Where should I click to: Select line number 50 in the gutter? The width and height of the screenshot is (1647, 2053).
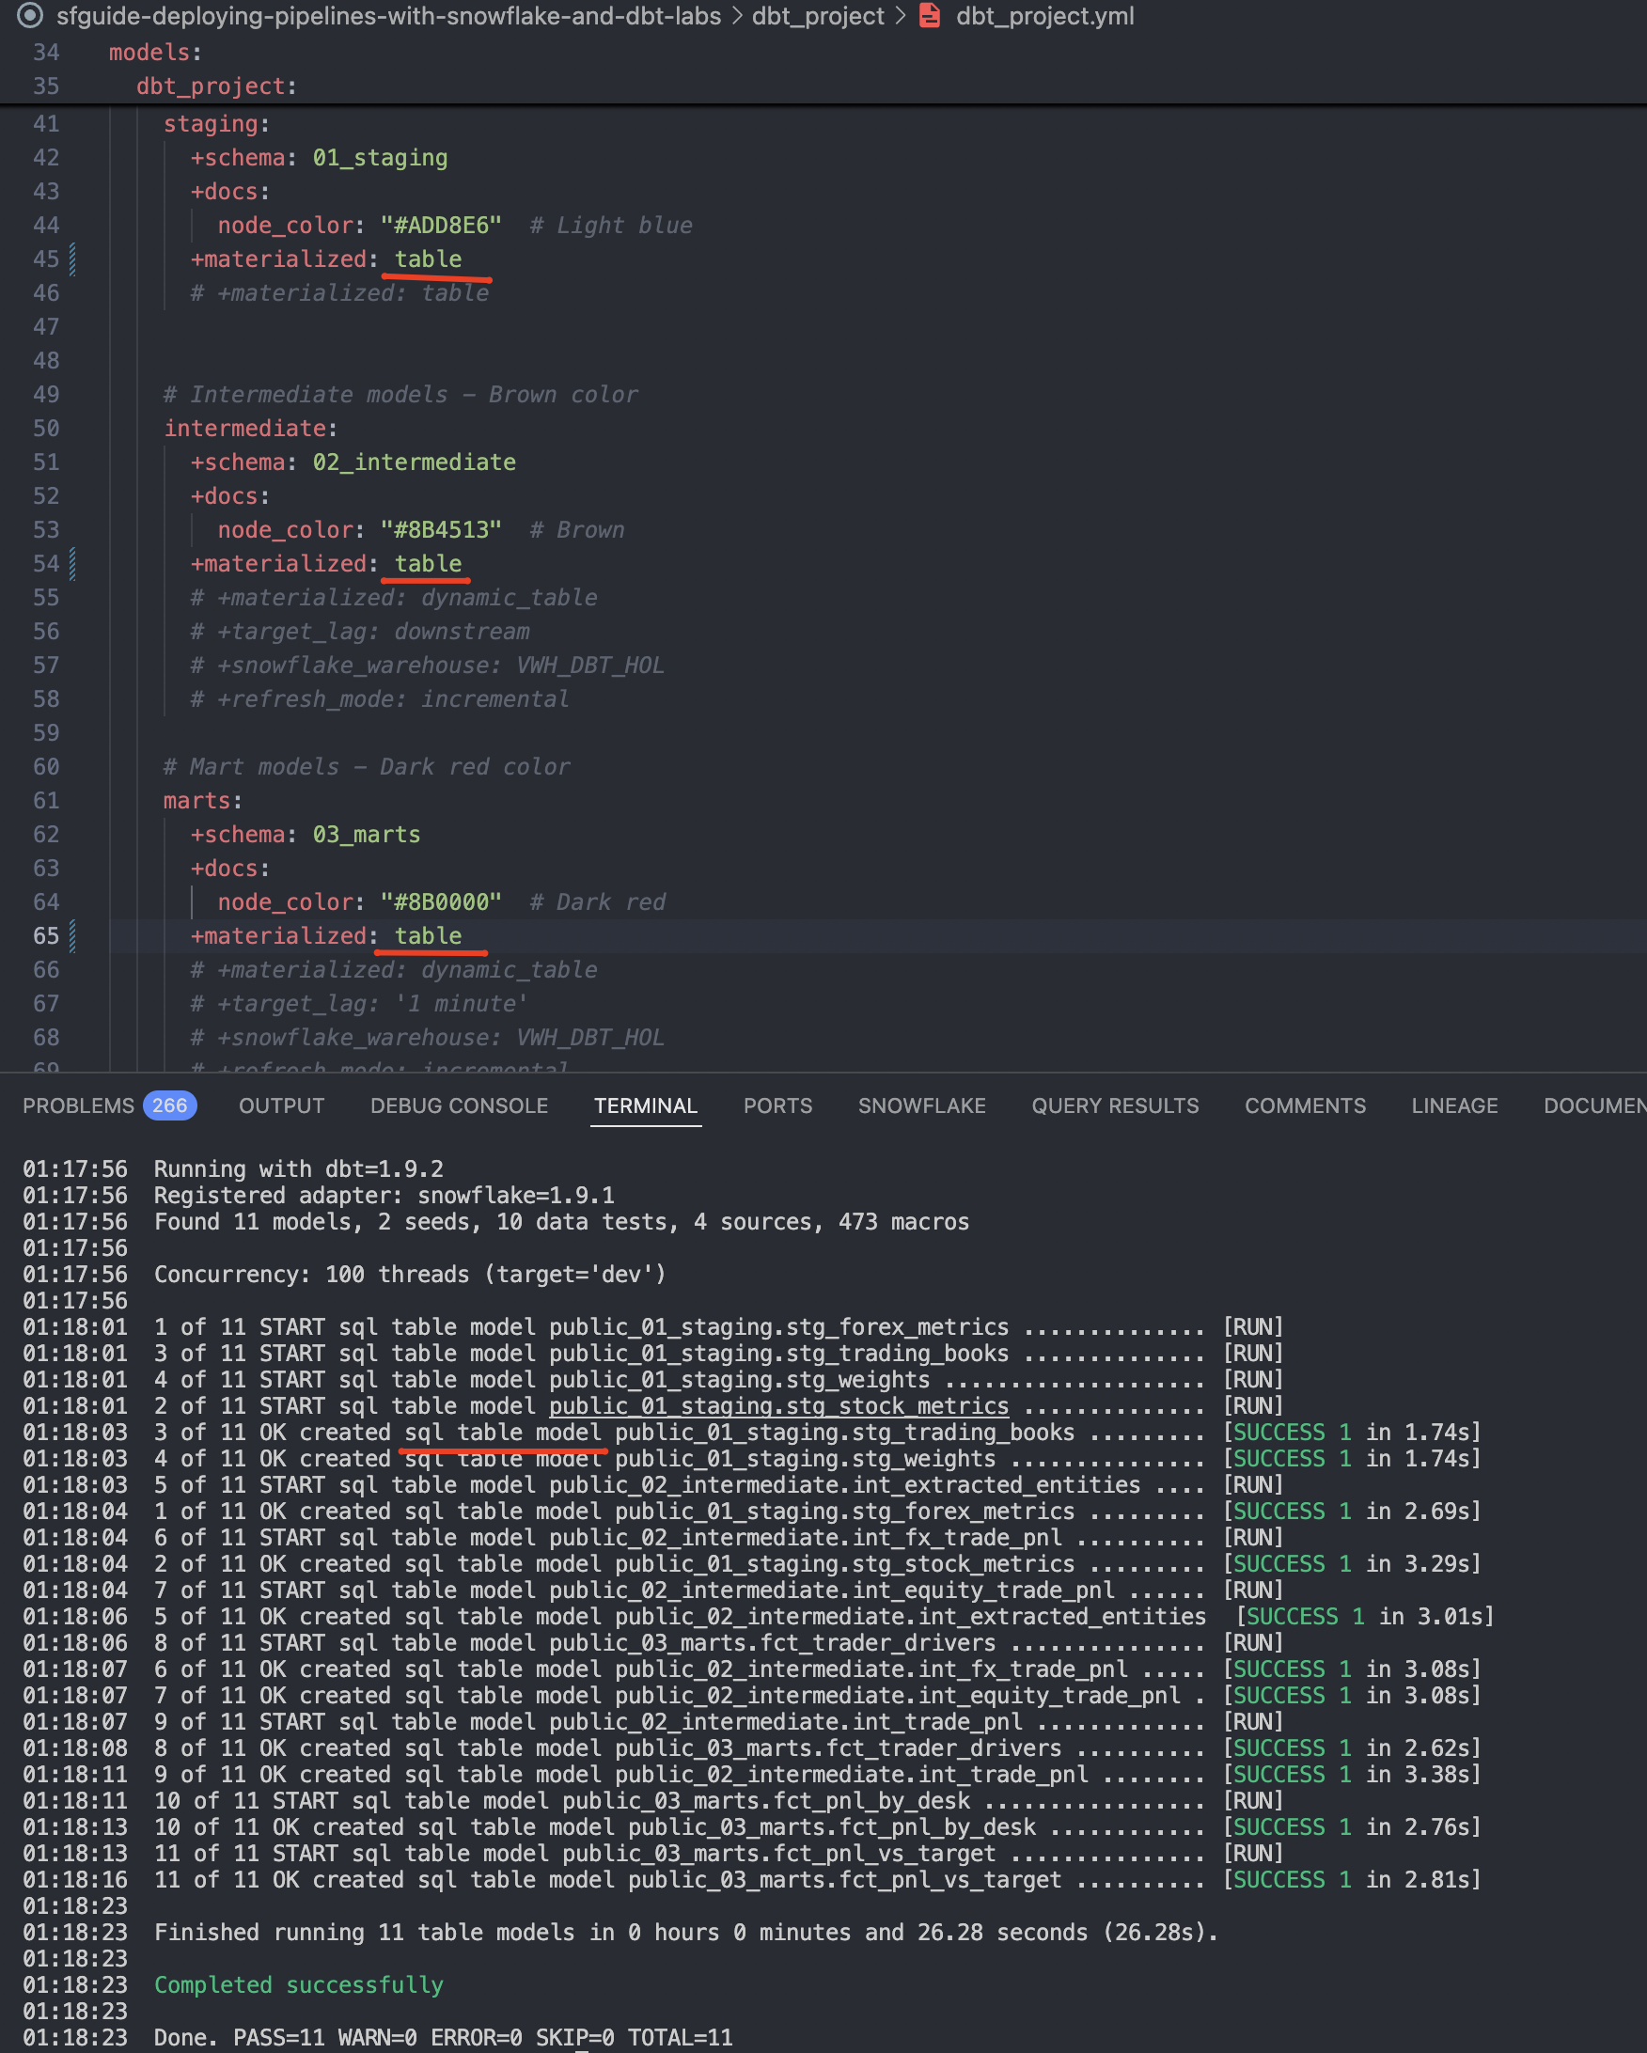[46, 429]
